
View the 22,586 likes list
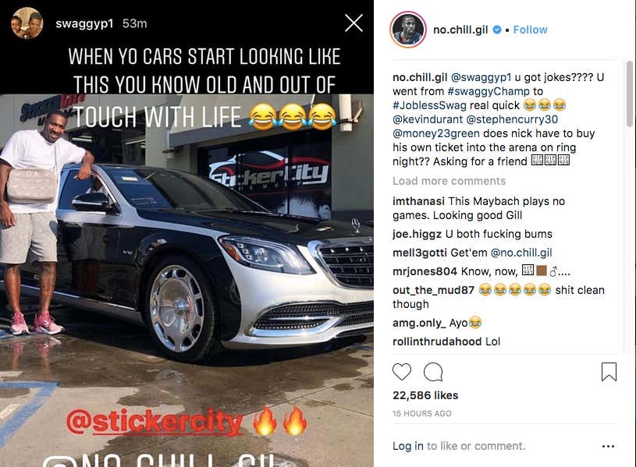(425, 395)
